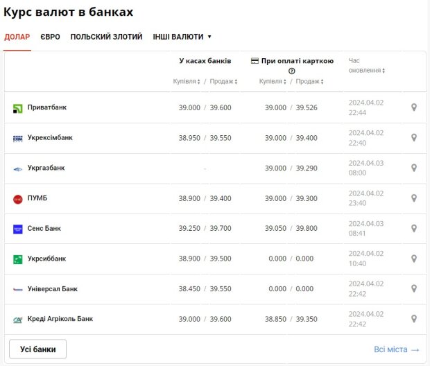Open the Всі міста link
Screen dimensions: 430x366
396,349
